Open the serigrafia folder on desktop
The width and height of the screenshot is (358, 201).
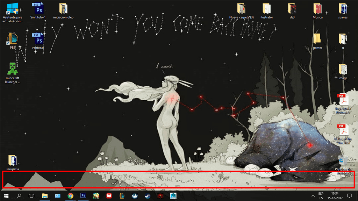coord(13,163)
